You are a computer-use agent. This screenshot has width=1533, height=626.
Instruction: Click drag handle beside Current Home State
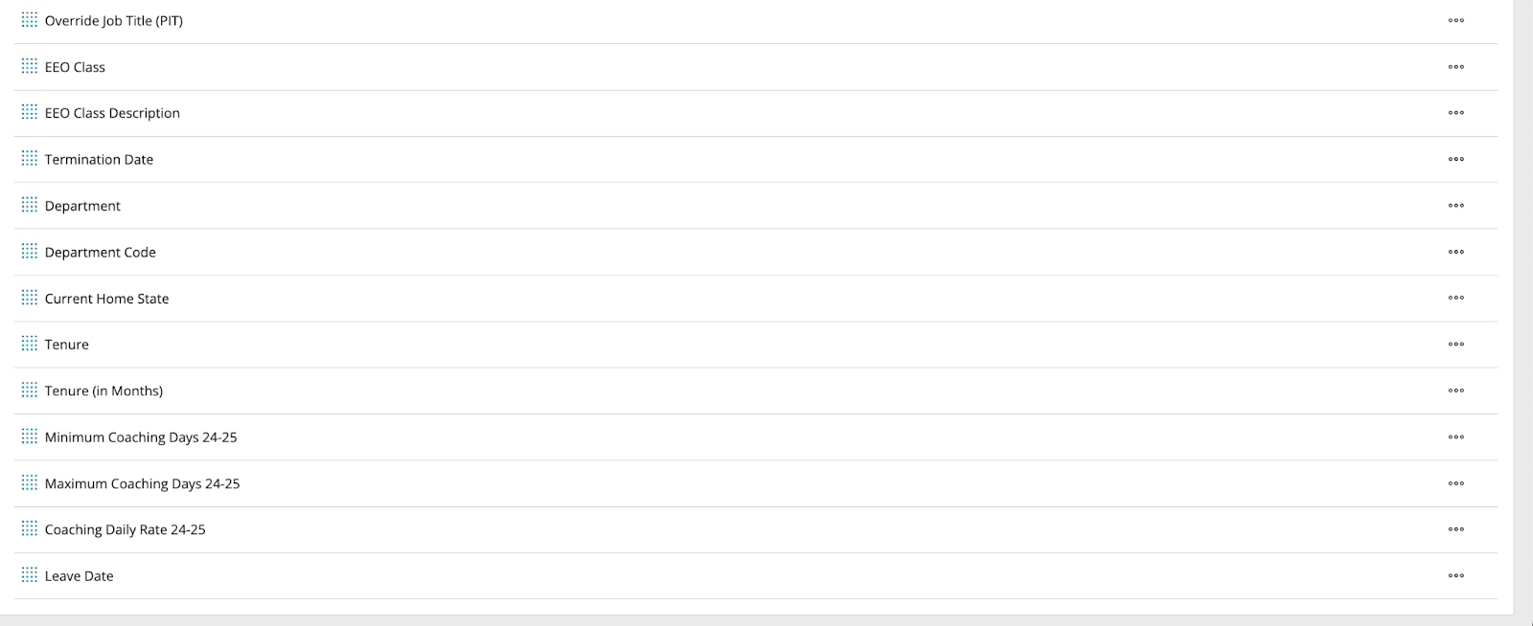(x=30, y=298)
